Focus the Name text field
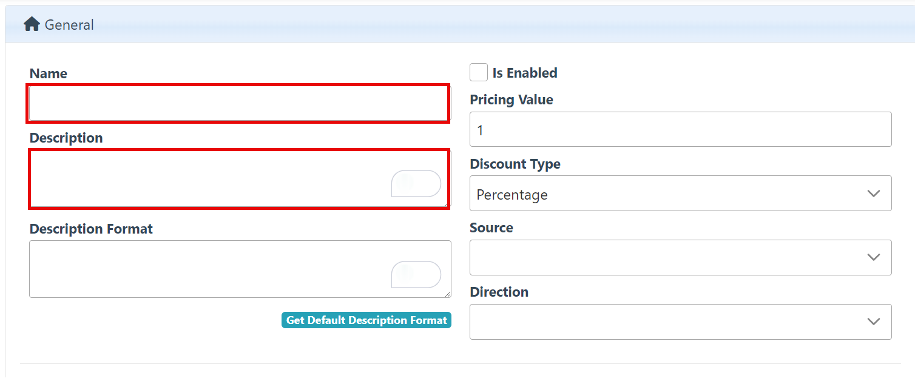Image resolution: width=915 pixels, height=381 pixels. click(x=238, y=104)
